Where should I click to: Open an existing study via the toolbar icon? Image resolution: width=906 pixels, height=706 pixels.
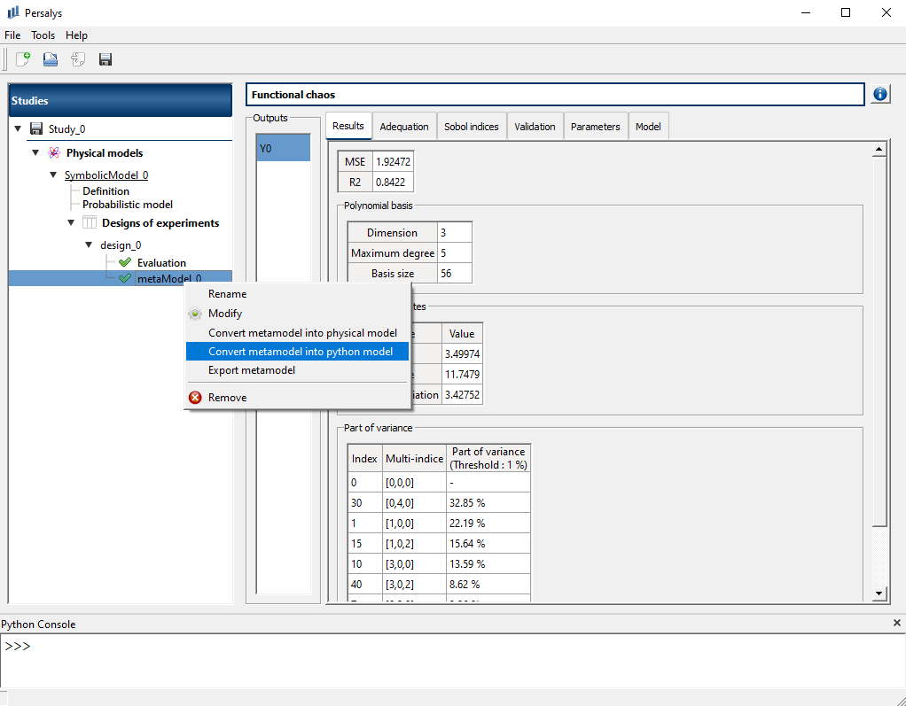(x=50, y=59)
